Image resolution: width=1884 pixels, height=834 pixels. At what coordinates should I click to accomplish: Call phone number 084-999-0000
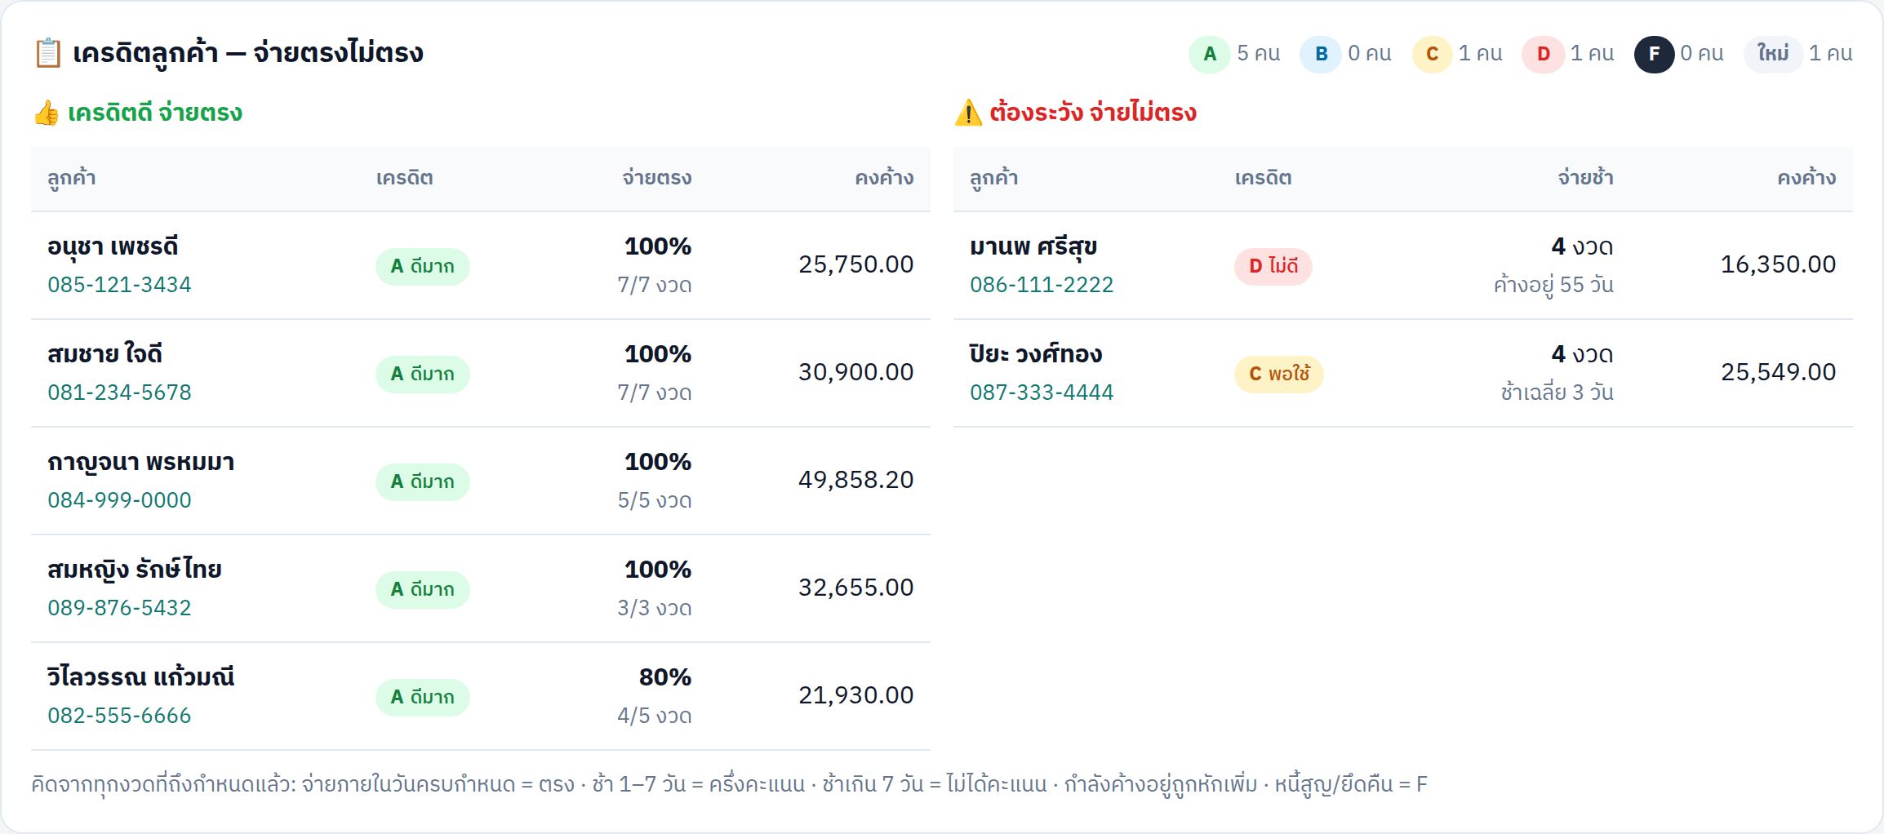click(119, 500)
